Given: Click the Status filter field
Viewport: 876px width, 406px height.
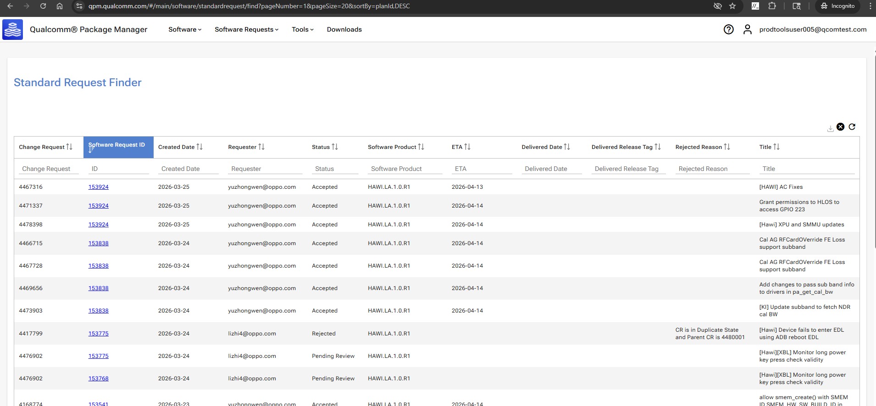Looking at the screenshot, I should point(335,169).
